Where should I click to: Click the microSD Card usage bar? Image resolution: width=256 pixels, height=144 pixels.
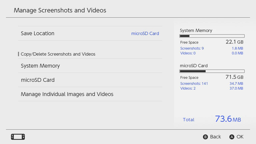212,71
